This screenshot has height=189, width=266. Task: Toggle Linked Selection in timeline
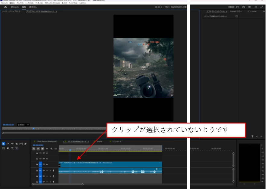coord(43,149)
